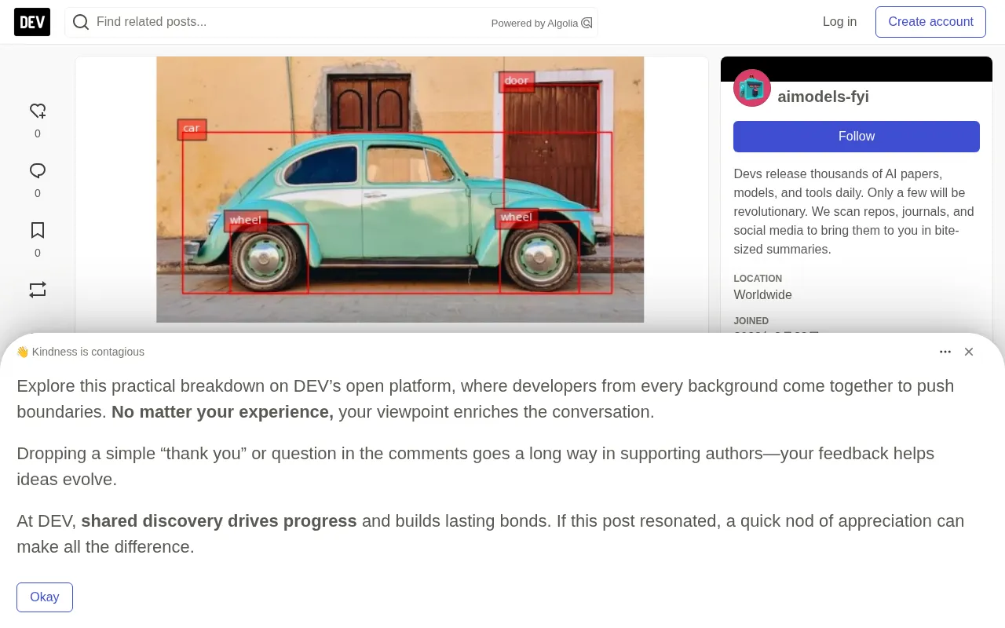
Task: Open the car detection cover image
Action: click(x=400, y=189)
